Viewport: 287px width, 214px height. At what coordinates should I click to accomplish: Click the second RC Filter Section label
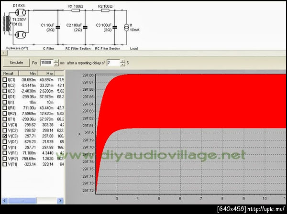[x=108, y=48]
